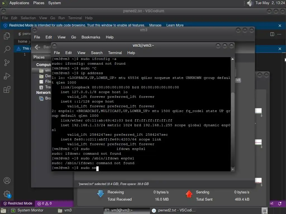Click the Sending up arrow icon in System Monitor
The image size is (286, 214).
[x=189, y=194]
